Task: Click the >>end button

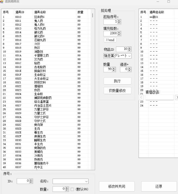Action: [x=110, y=40]
